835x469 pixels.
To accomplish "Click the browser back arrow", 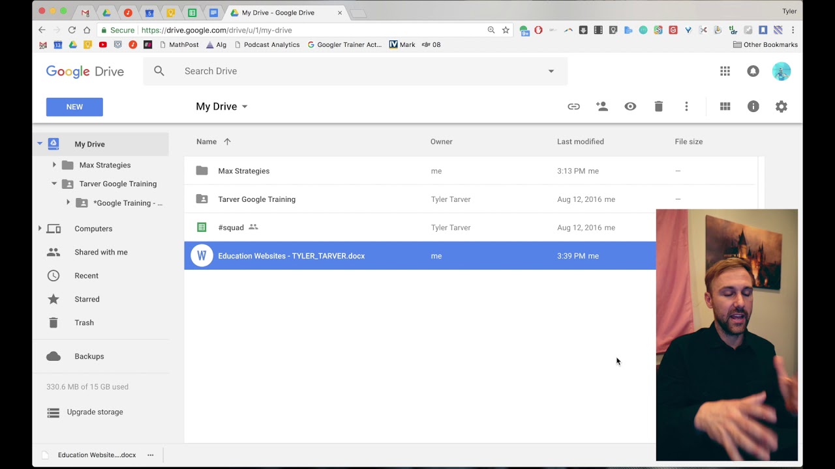I will click(42, 30).
